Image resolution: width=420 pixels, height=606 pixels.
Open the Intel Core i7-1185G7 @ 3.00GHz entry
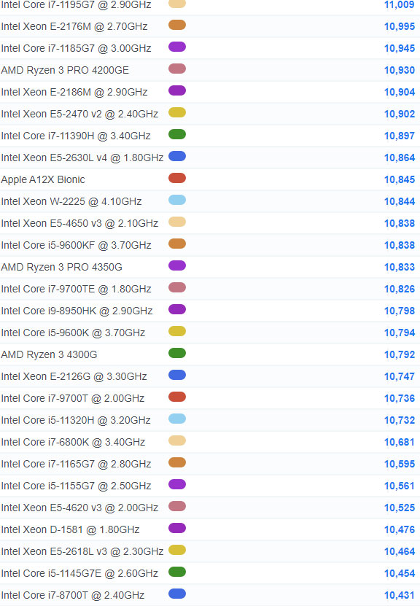click(x=76, y=48)
